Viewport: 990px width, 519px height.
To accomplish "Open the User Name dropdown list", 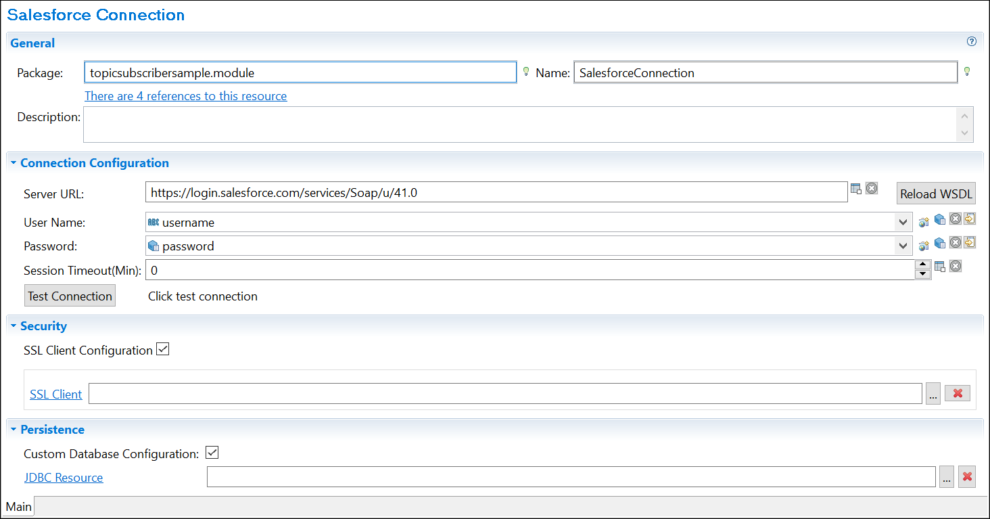I will tap(904, 222).
